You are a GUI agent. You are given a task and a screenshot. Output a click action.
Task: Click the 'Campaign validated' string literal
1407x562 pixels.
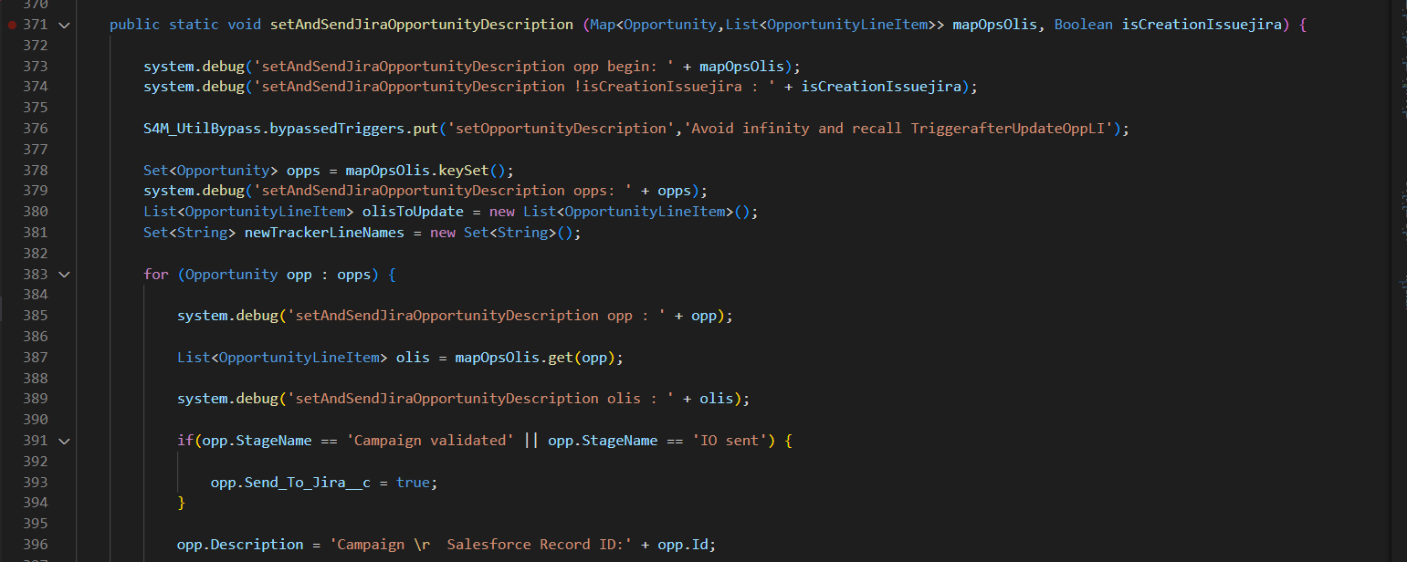point(430,441)
